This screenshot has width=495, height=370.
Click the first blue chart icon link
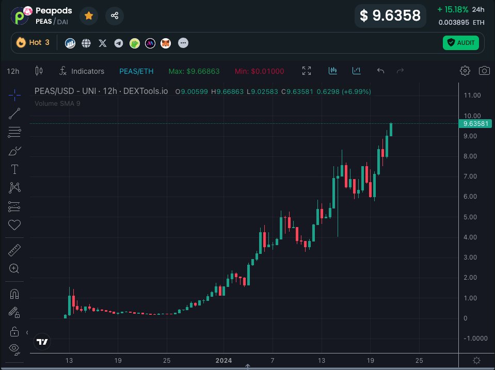point(70,43)
